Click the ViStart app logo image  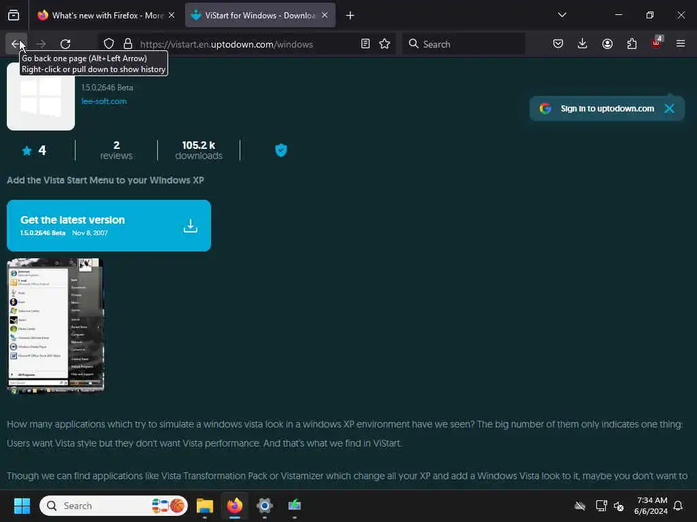pyautogui.click(x=41, y=97)
